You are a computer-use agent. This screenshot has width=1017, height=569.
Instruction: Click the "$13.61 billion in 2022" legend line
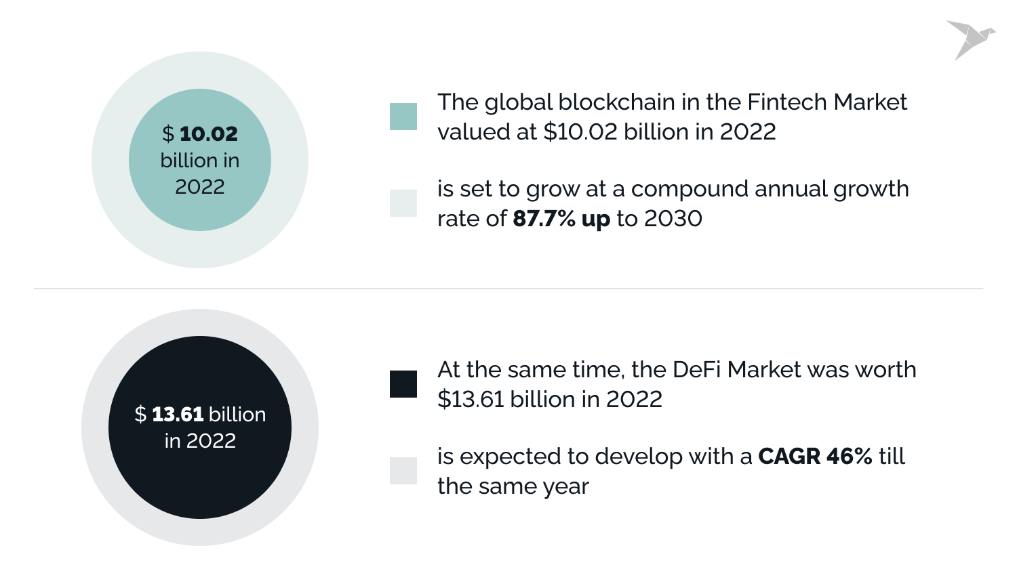[549, 400]
